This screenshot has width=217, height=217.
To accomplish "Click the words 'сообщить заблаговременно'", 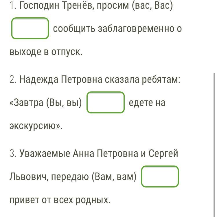I will pos(114,29).
